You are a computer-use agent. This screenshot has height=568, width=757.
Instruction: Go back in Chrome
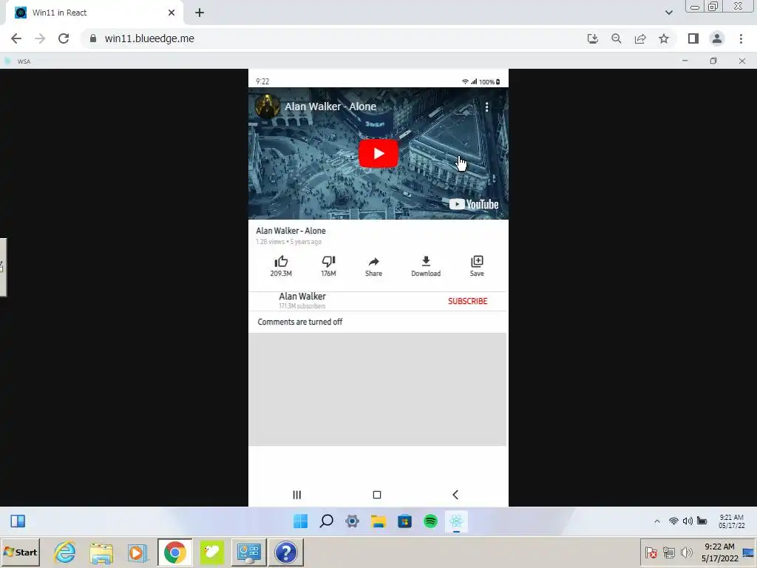click(16, 38)
